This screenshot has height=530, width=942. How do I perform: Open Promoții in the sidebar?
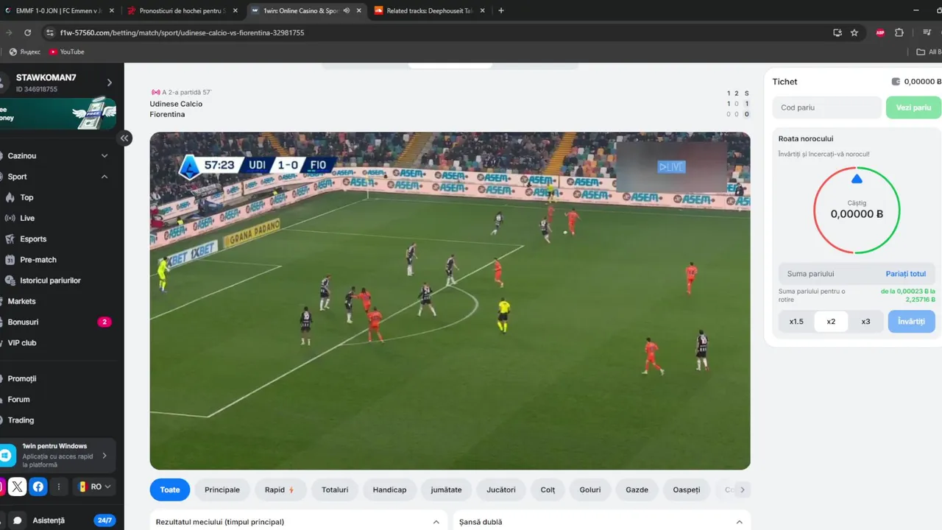[x=22, y=378]
